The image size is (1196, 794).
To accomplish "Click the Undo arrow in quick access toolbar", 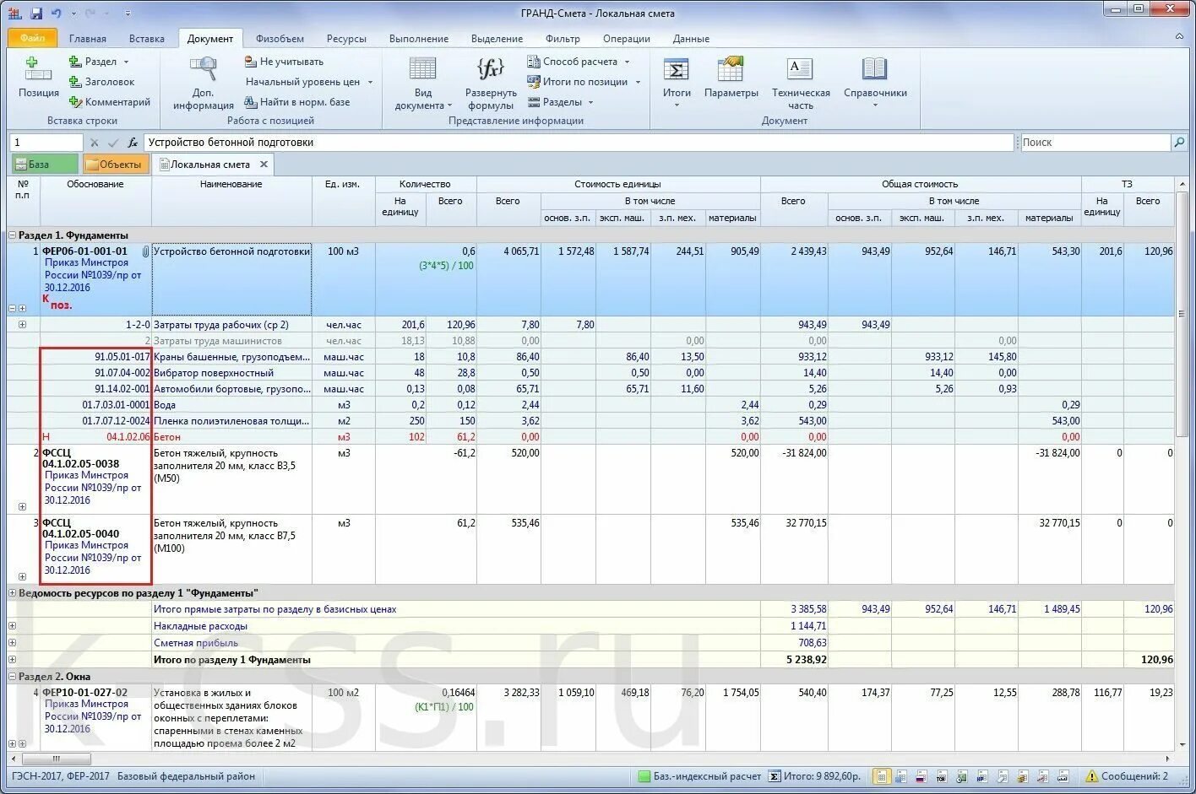I will click(x=57, y=14).
